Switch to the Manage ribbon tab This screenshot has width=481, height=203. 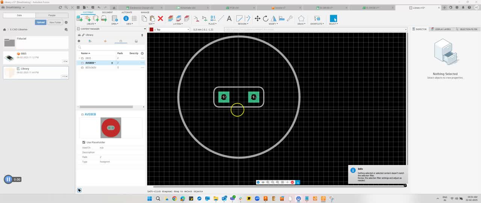click(x=145, y=12)
